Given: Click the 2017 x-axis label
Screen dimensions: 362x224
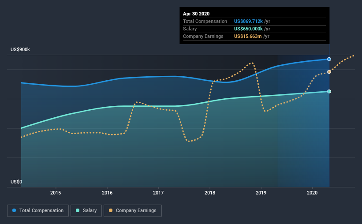Looking at the screenshot, I should (x=158, y=193).
